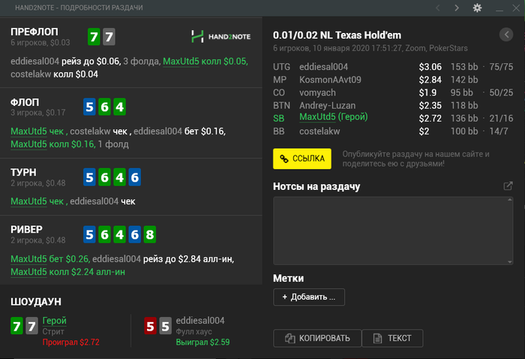Click the gray 7 hole card in preflop
This screenshot has height=359, width=525.
(109, 37)
